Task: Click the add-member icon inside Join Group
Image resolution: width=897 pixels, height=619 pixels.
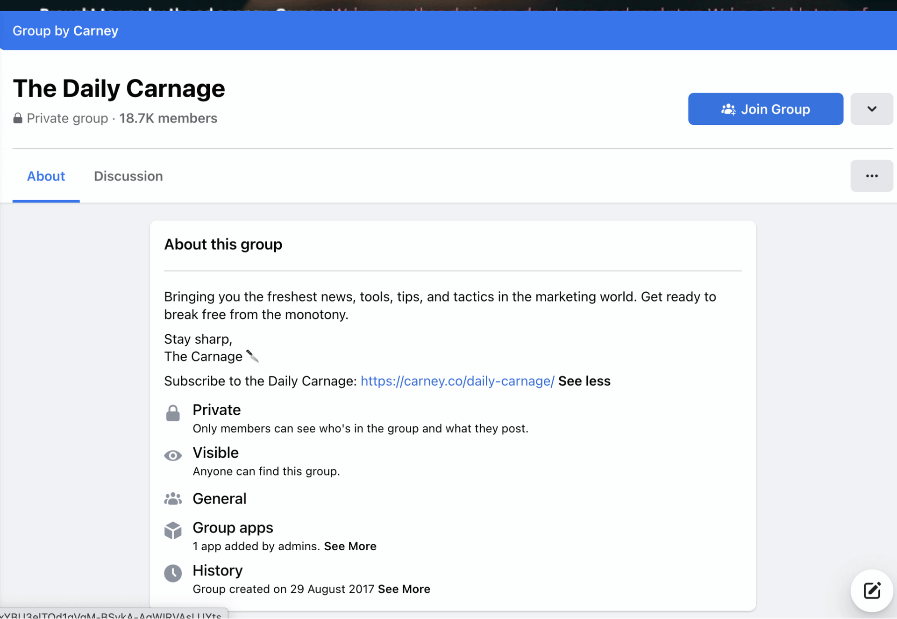Action: tap(728, 109)
